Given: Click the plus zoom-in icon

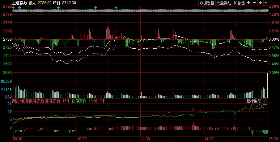Looking at the screenshot, I should point(248,3).
